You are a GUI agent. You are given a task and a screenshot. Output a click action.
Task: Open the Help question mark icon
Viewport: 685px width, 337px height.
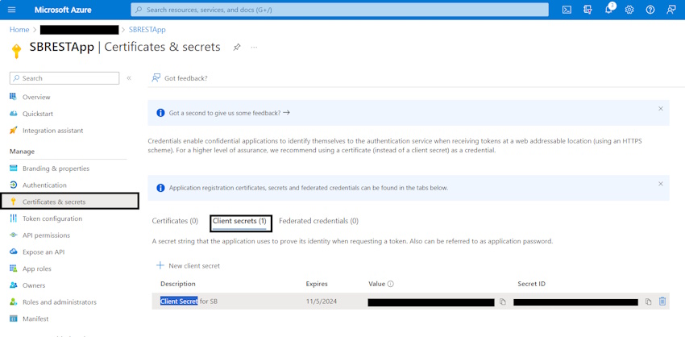pyautogui.click(x=650, y=10)
